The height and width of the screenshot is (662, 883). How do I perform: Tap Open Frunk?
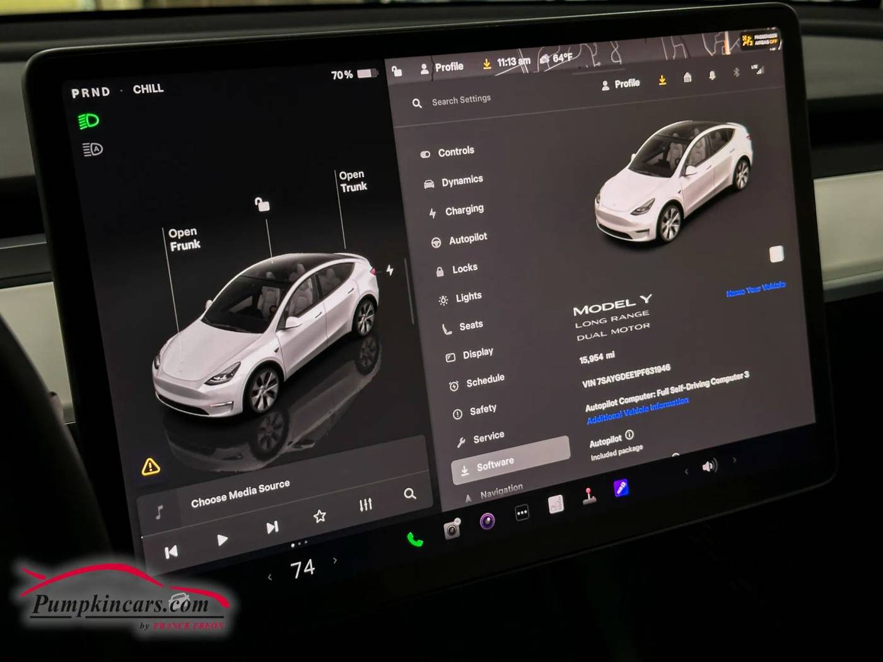[184, 239]
